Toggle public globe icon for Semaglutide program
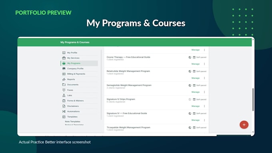272x153 pixels. (x=190, y=85)
